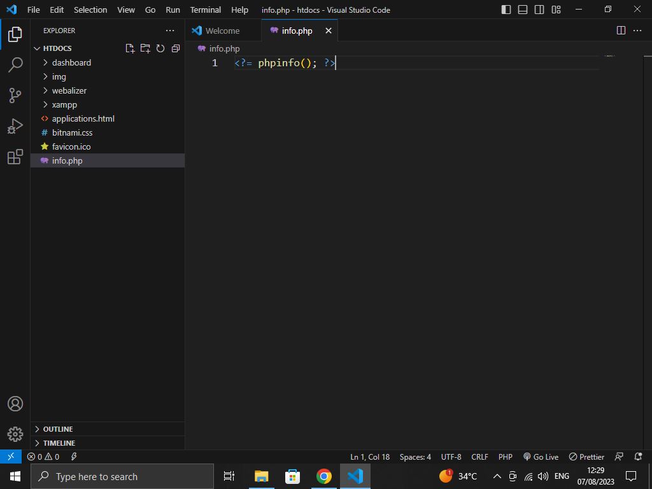Expand the dashboard folder
Image resolution: width=652 pixels, height=489 pixels.
pos(107,62)
